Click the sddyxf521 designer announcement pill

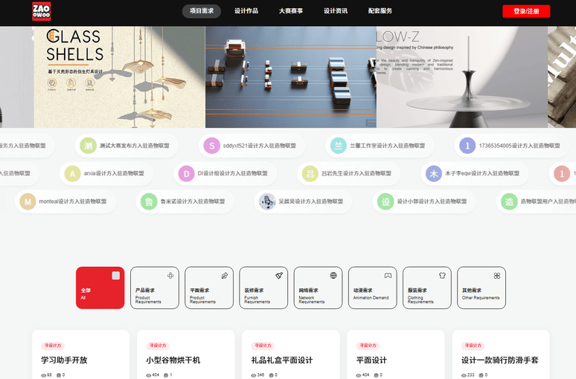253,146
